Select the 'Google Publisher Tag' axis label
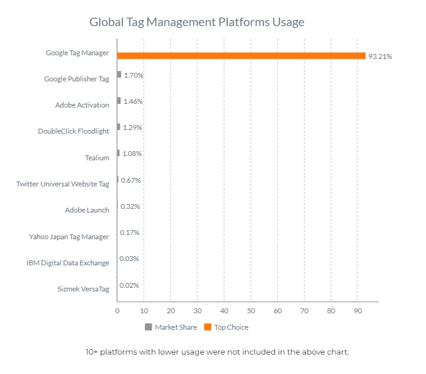426x374 pixels. [76, 79]
